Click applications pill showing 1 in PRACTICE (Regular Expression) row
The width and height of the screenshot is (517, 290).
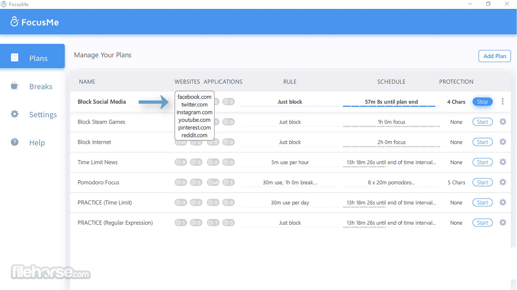point(213,223)
